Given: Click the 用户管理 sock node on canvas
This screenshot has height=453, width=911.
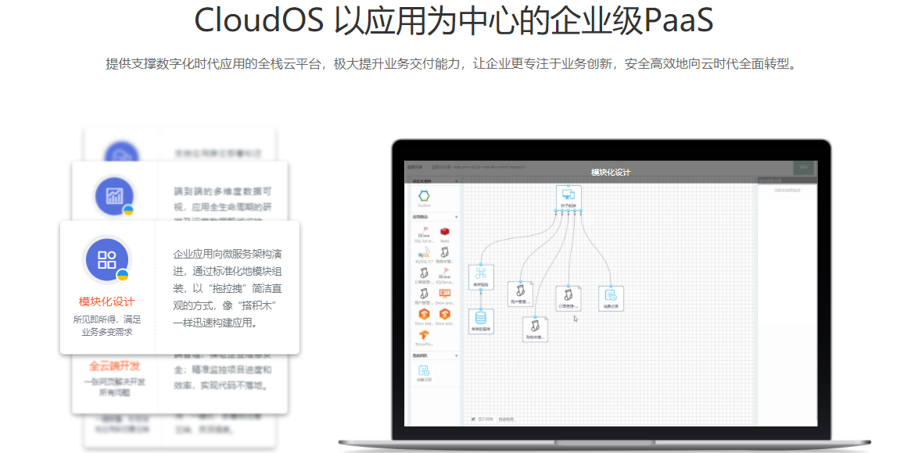Looking at the screenshot, I should (x=520, y=294).
